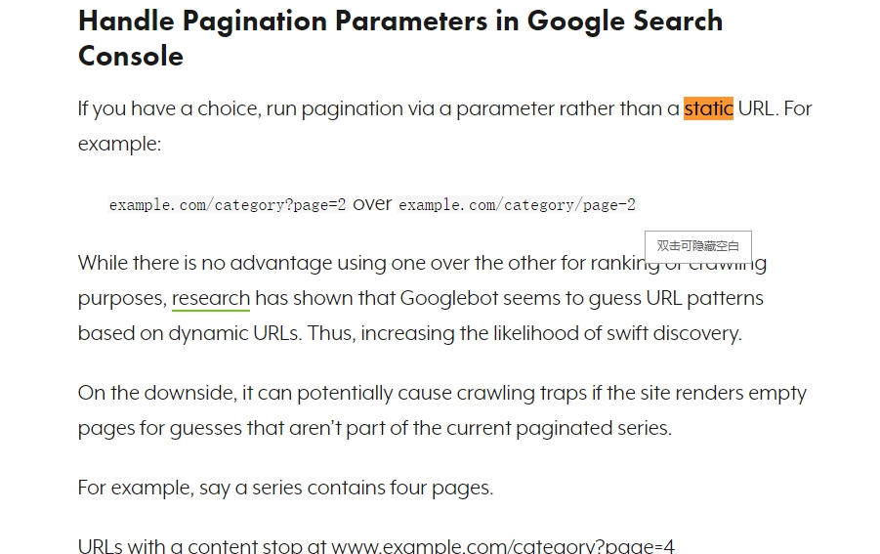Click the word "over" between code snippets
Screen dimensions: 880x554
372,204
